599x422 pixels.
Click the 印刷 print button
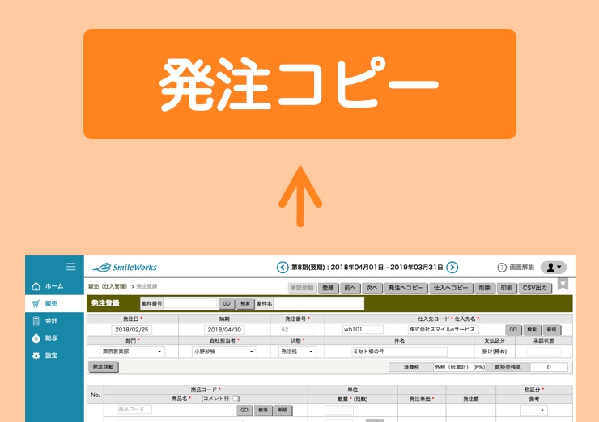507,288
